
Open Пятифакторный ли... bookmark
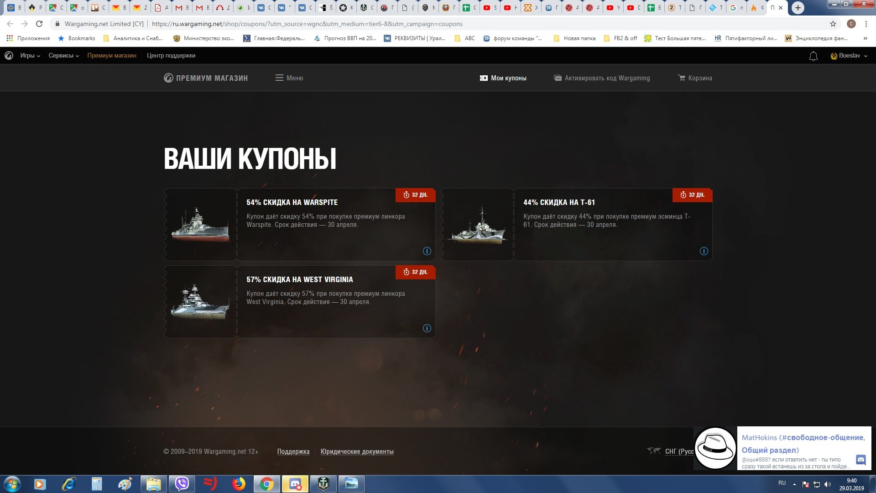pyautogui.click(x=746, y=38)
